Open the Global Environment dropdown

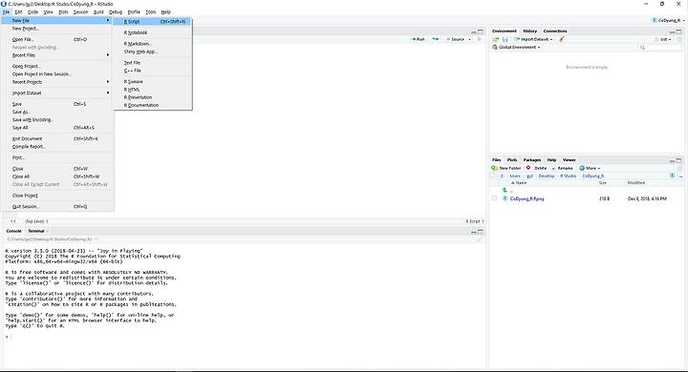pyautogui.click(x=516, y=48)
